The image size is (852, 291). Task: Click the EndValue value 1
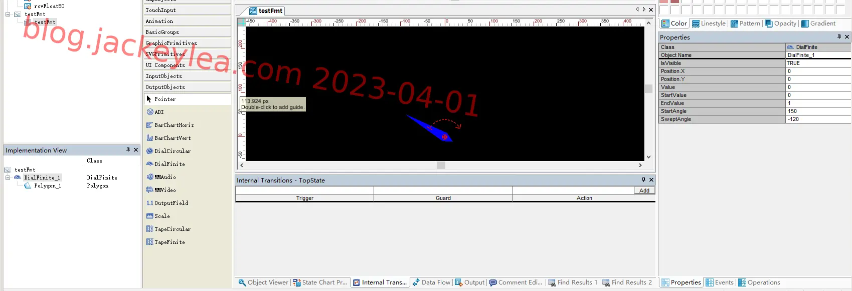coord(818,103)
